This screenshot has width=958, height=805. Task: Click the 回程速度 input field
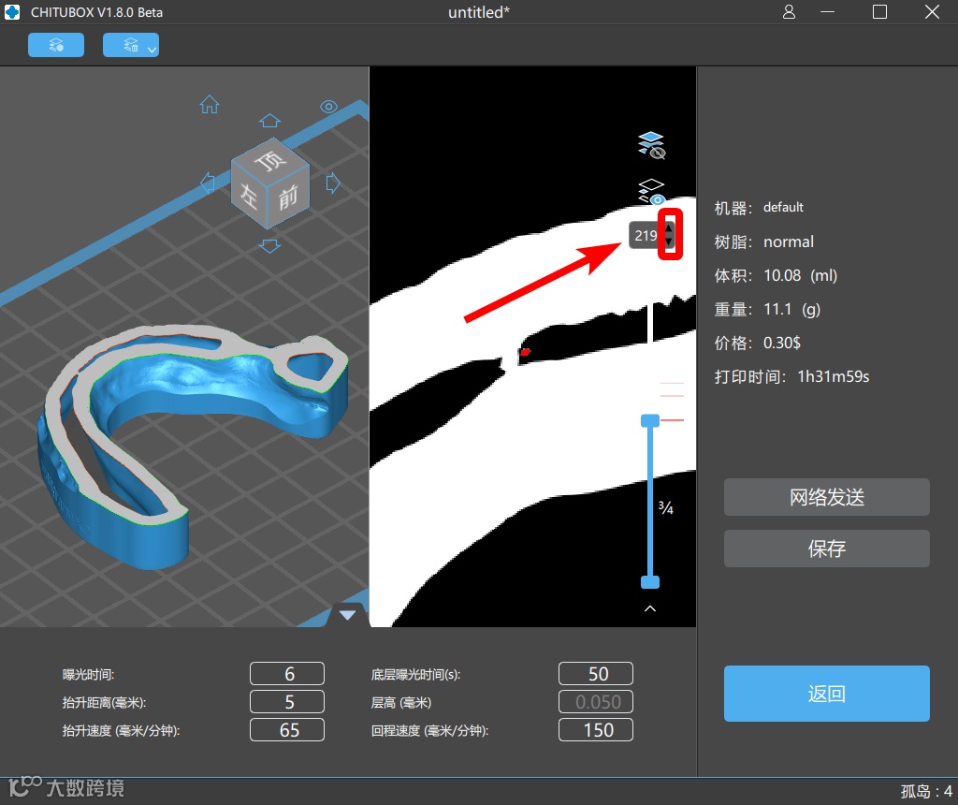click(596, 730)
